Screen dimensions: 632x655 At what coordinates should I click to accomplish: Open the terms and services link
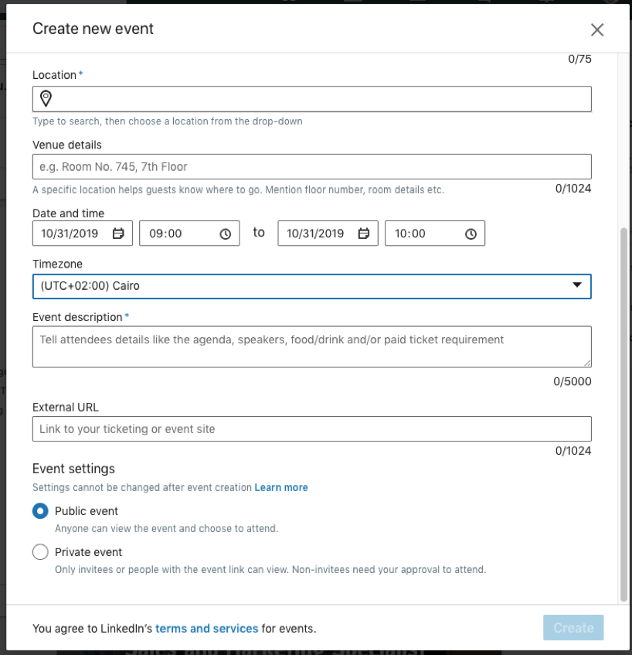[206, 629]
